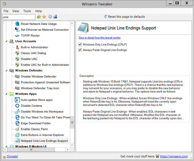Select the Classic UAC Dialog entry
This screenshot has width=194, height=161.
(x=33, y=53)
